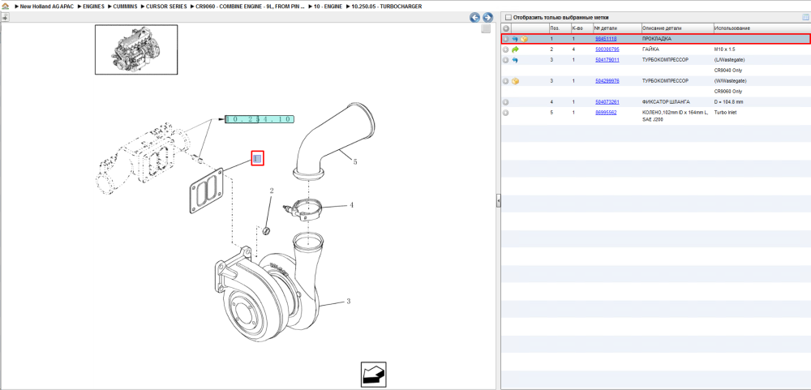Select the ПРОКЛАДКА description cell
This screenshot has height=390, width=811.
coord(657,39)
